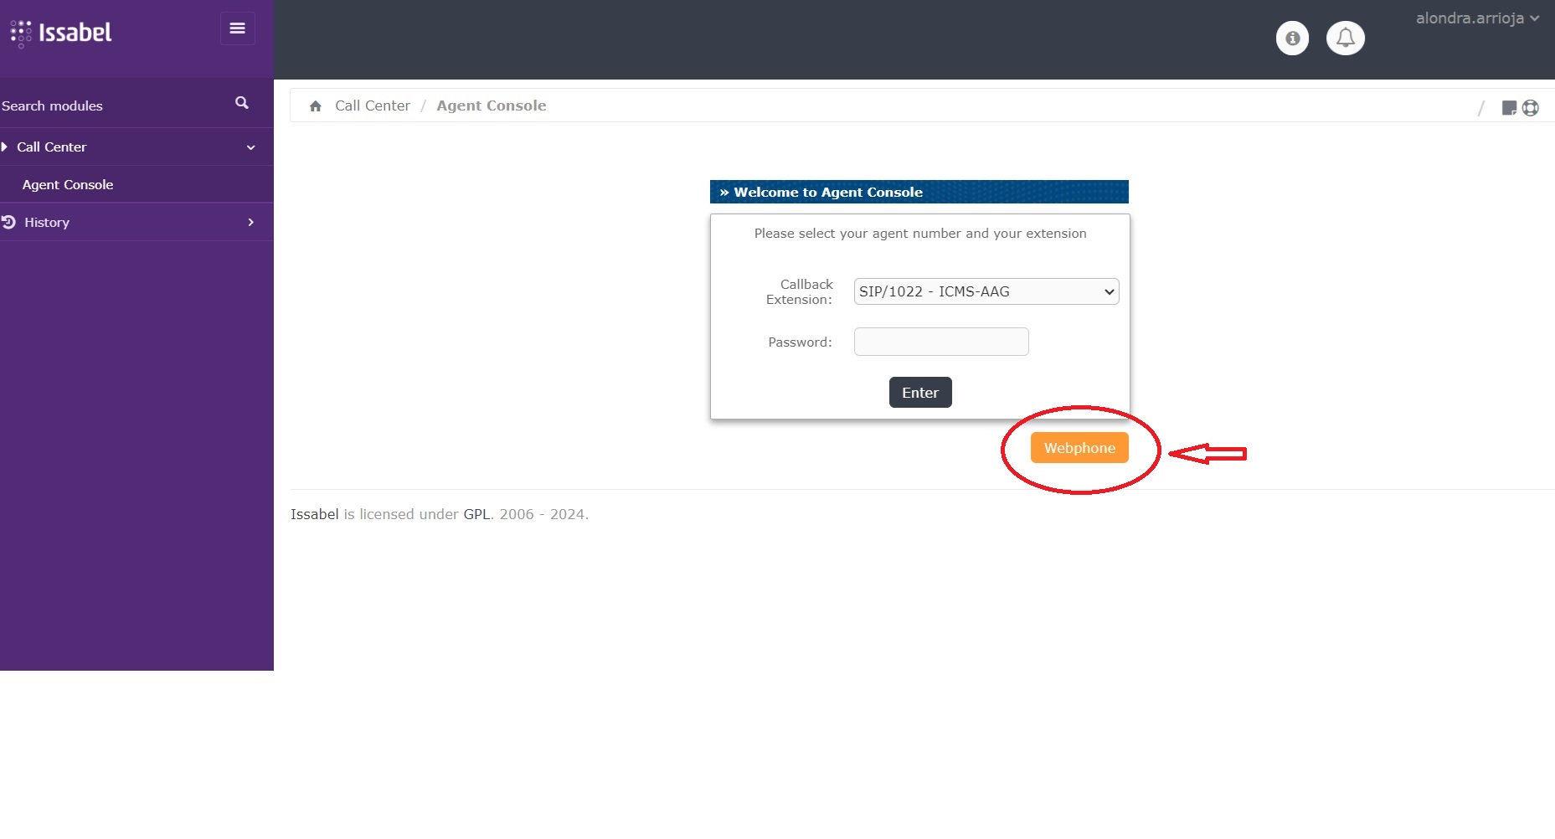The image size is (1555, 839).
Task: Click the sticky note icon
Action: pyautogui.click(x=1509, y=108)
